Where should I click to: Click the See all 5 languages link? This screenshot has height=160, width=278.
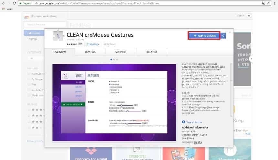pos(198,142)
